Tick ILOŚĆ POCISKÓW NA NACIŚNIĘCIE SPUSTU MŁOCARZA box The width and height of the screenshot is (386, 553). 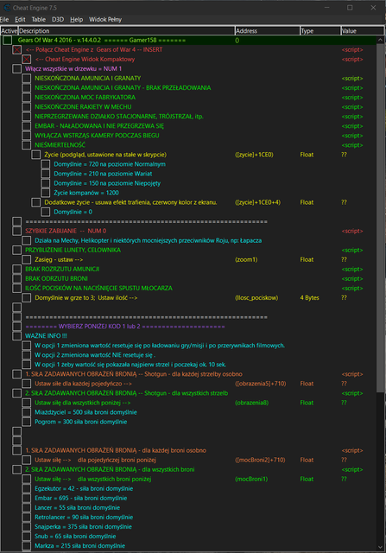coord(17,288)
